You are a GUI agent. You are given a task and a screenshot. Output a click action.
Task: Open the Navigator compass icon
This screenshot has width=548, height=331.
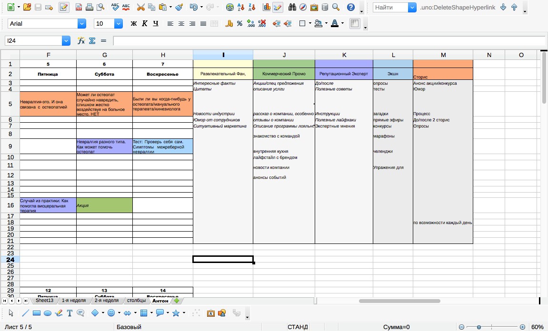tap(303, 7)
